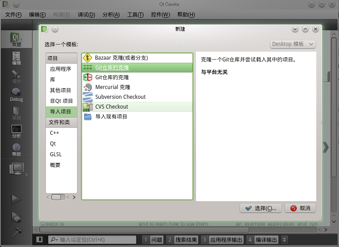The width and height of the screenshot is (339, 247).
Task: Toggle the sidebar button in status bar
Action: click(x=39, y=239)
